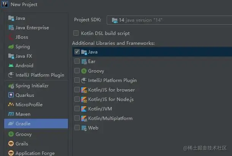Click the Android robot icon
This screenshot has width=232, height=156.
pos(11,66)
